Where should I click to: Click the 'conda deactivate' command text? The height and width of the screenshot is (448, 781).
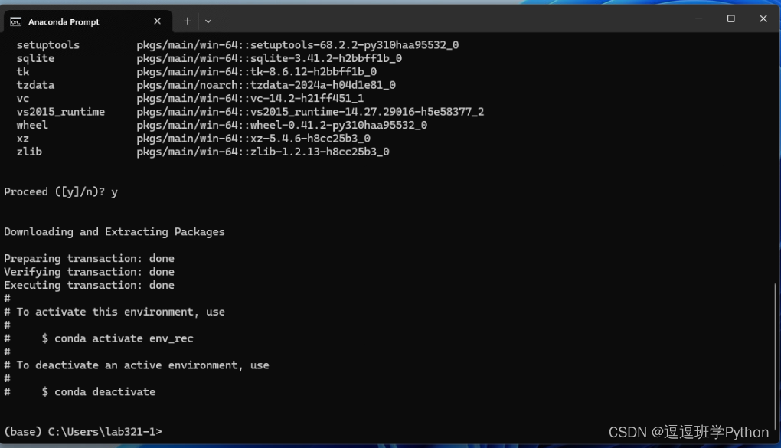[x=105, y=391]
